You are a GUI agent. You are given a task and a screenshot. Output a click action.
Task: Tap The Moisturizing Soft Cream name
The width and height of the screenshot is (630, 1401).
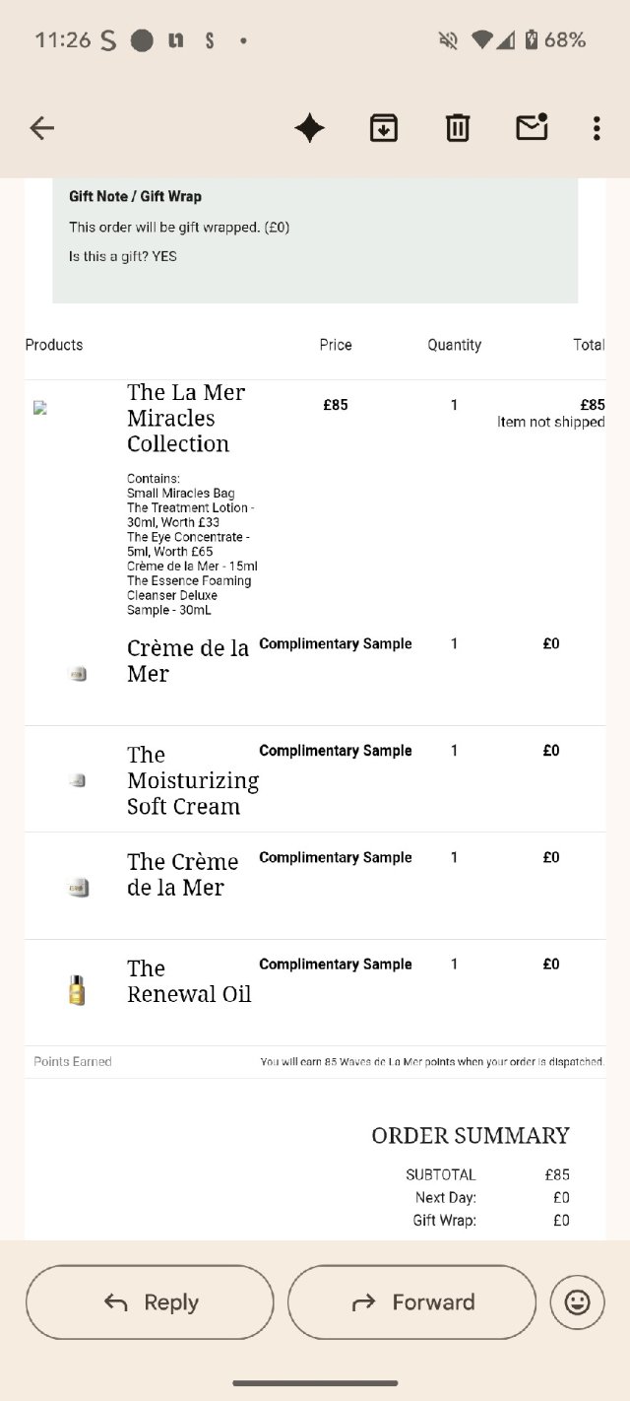tap(192, 780)
